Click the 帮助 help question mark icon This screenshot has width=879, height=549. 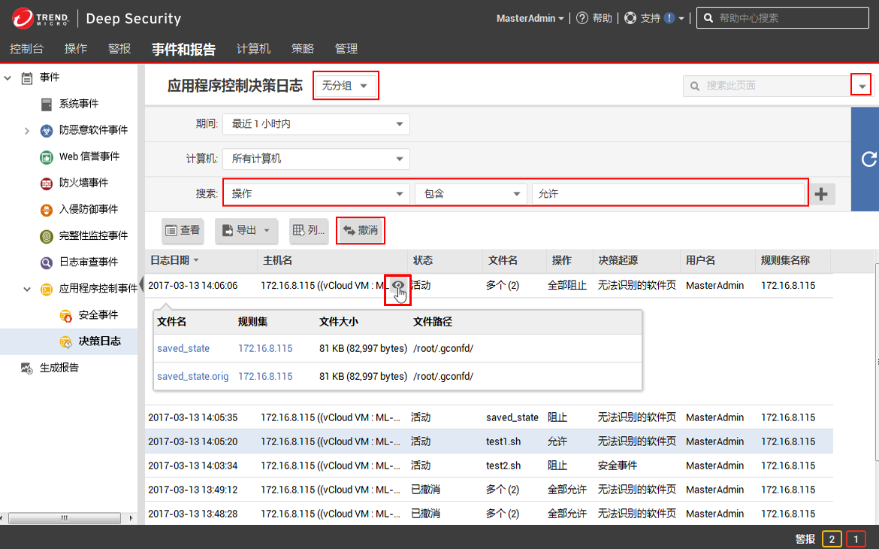(x=582, y=18)
